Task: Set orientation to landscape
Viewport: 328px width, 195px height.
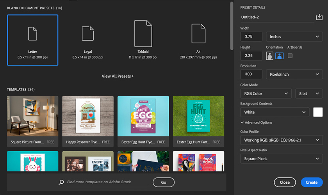Action: [x=279, y=56]
